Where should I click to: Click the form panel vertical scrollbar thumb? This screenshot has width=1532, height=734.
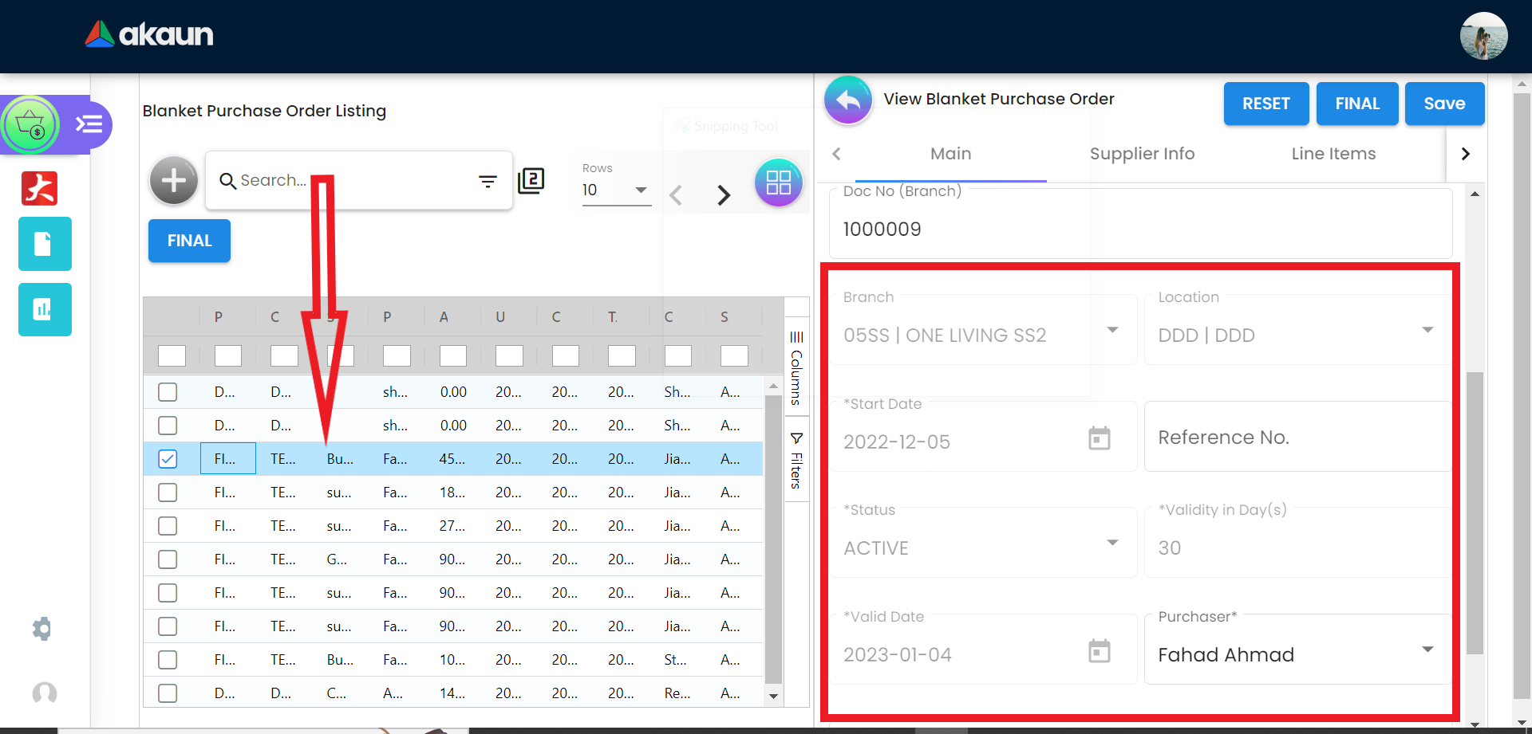pos(1475,513)
